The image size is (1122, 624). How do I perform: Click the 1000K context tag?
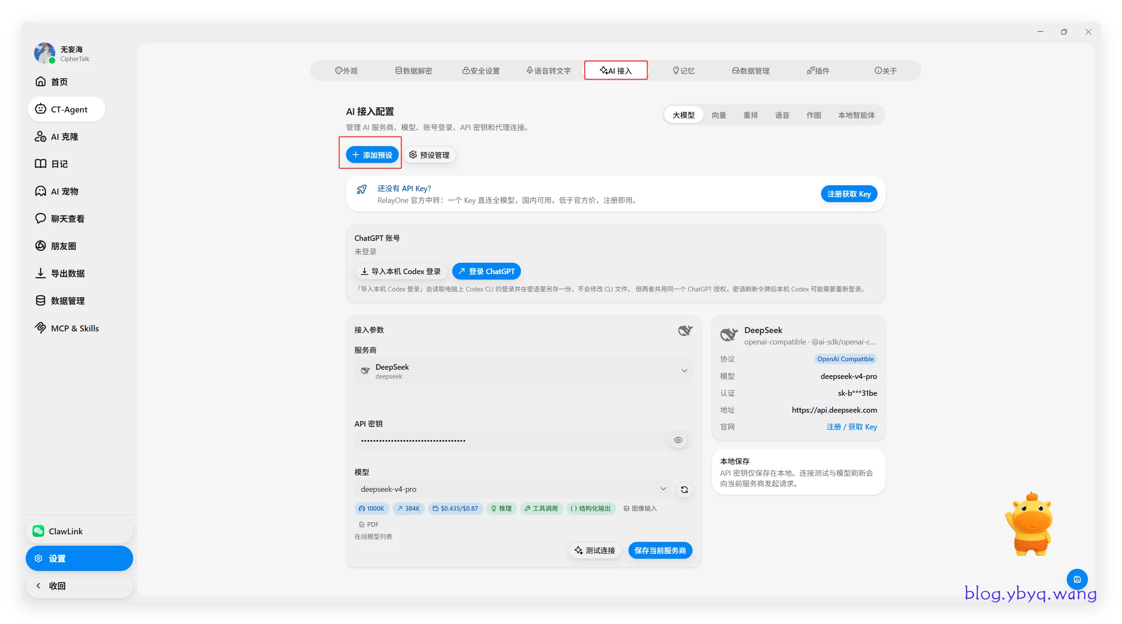[x=371, y=509]
